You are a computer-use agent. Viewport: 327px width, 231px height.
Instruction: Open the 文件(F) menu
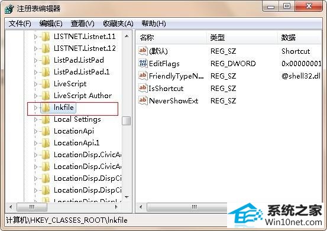coord(20,24)
